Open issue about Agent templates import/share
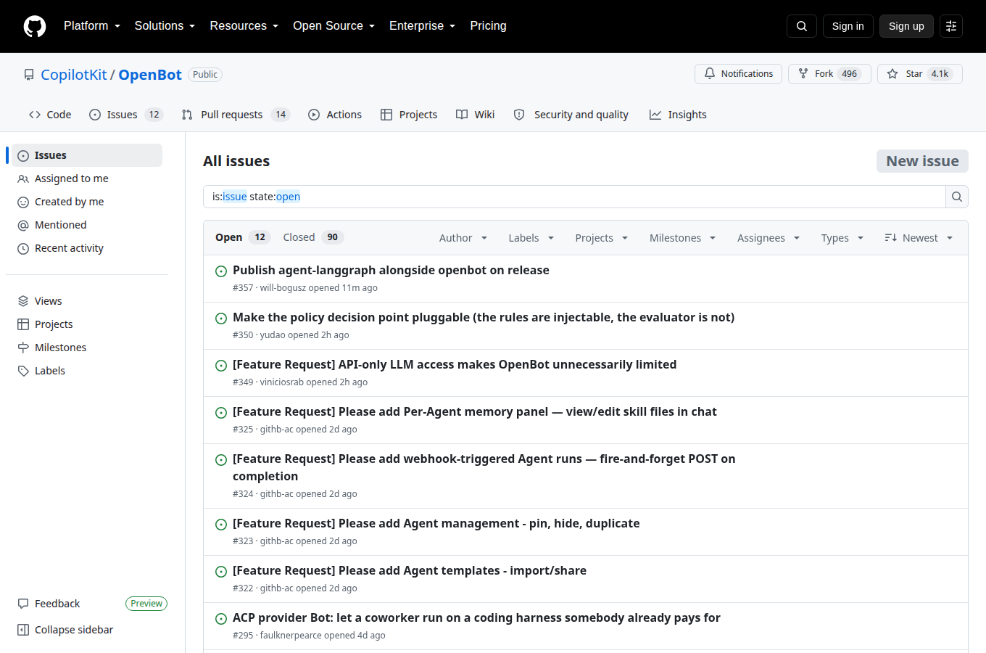 click(x=410, y=570)
